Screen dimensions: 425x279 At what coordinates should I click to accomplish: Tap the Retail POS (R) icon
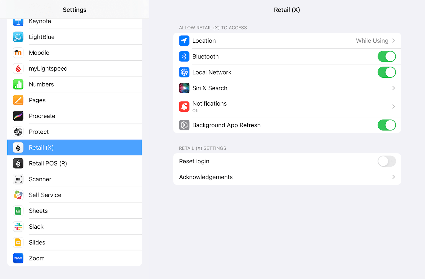[x=18, y=163]
